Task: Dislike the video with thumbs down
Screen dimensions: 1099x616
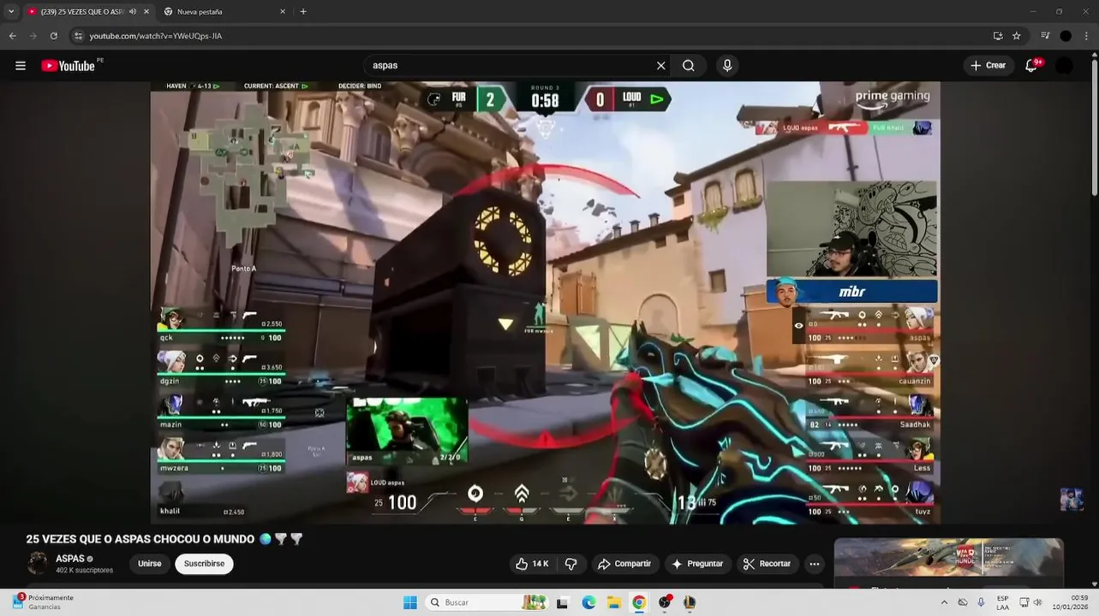Action: click(x=570, y=564)
